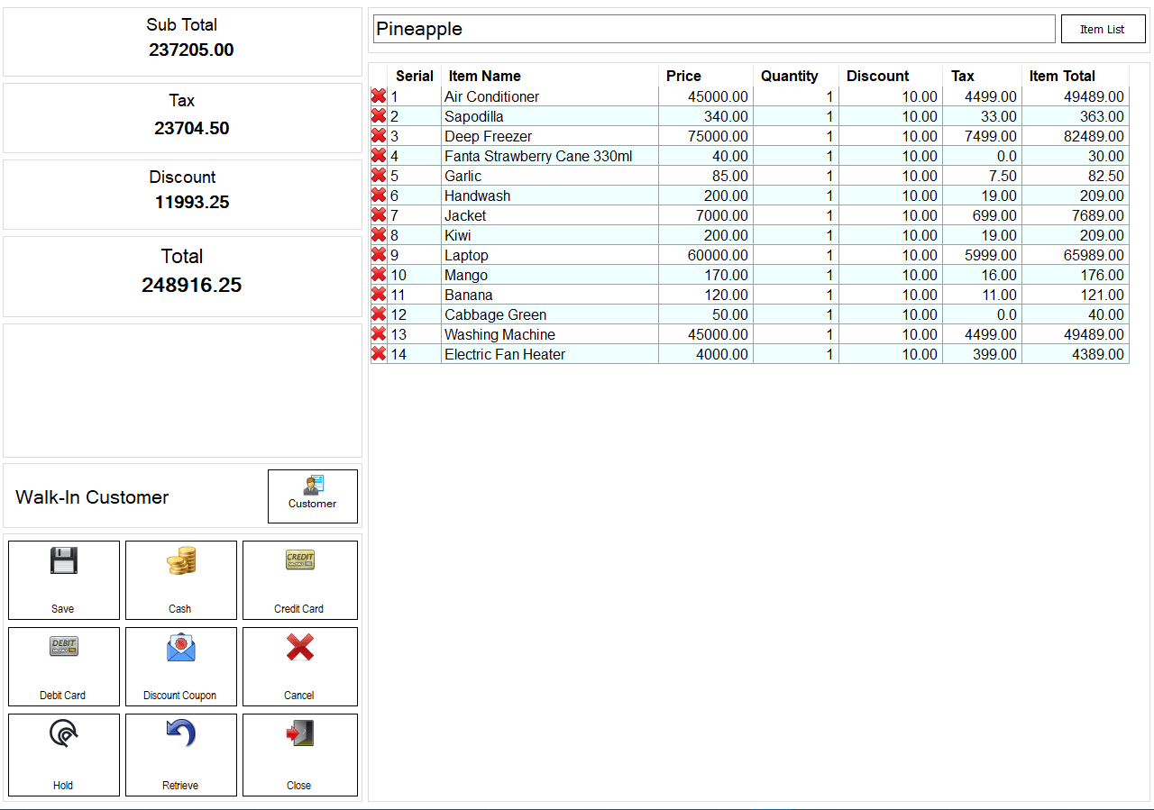
Task: Retrieve a held sale
Action: [x=181, y=755]
